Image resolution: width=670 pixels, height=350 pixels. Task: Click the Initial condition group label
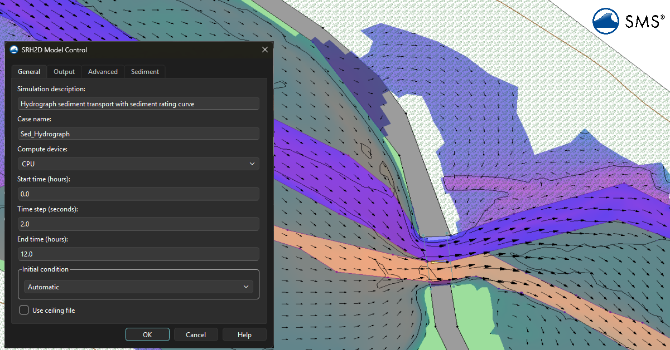pyautogui.click(x=45, y=269)
